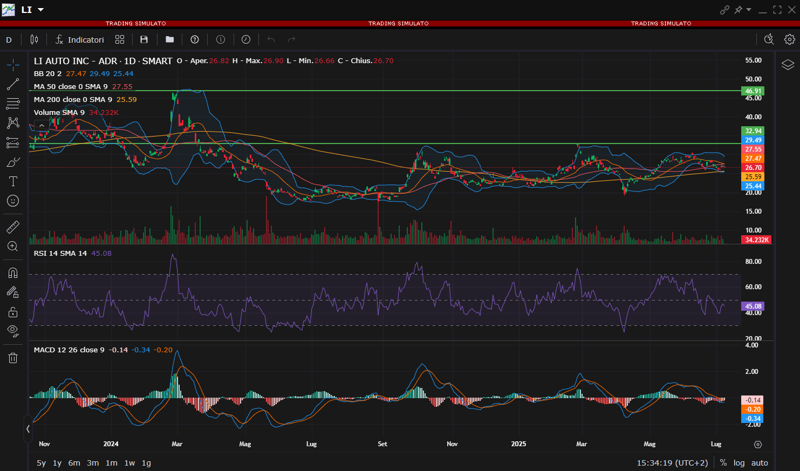Screen dimensions: 800x471
Task: Toggle the log scale
Action: 739,463
